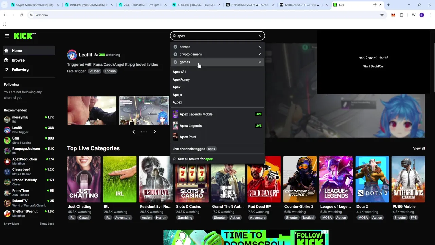Click the vtuber tag on featured stream
Image resolution: width=435 pixels, height=245 pixels.
click(94, 71)
